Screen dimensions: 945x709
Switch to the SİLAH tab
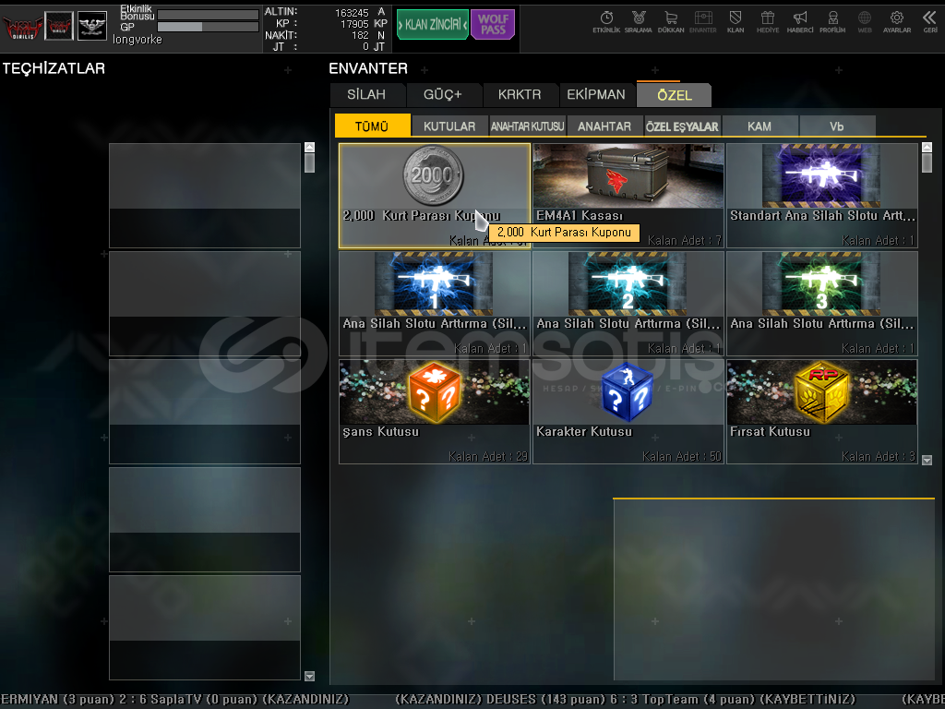[x=366, y=95]
